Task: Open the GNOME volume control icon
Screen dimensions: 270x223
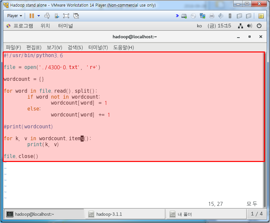Action: pyautogui.click(x=250, y=26)
